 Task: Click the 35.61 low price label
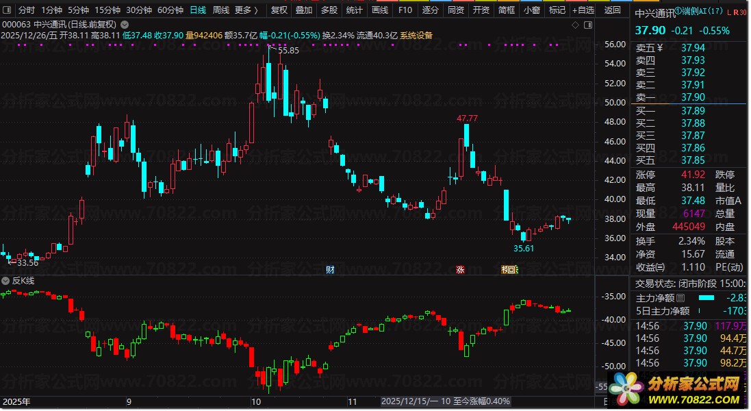pyautogui.click(x=524, y=248)
